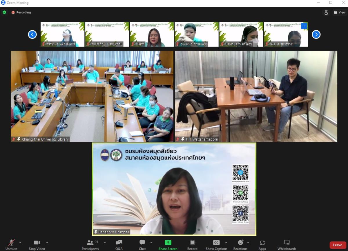Open the View layout menu

tap(340, 12)
